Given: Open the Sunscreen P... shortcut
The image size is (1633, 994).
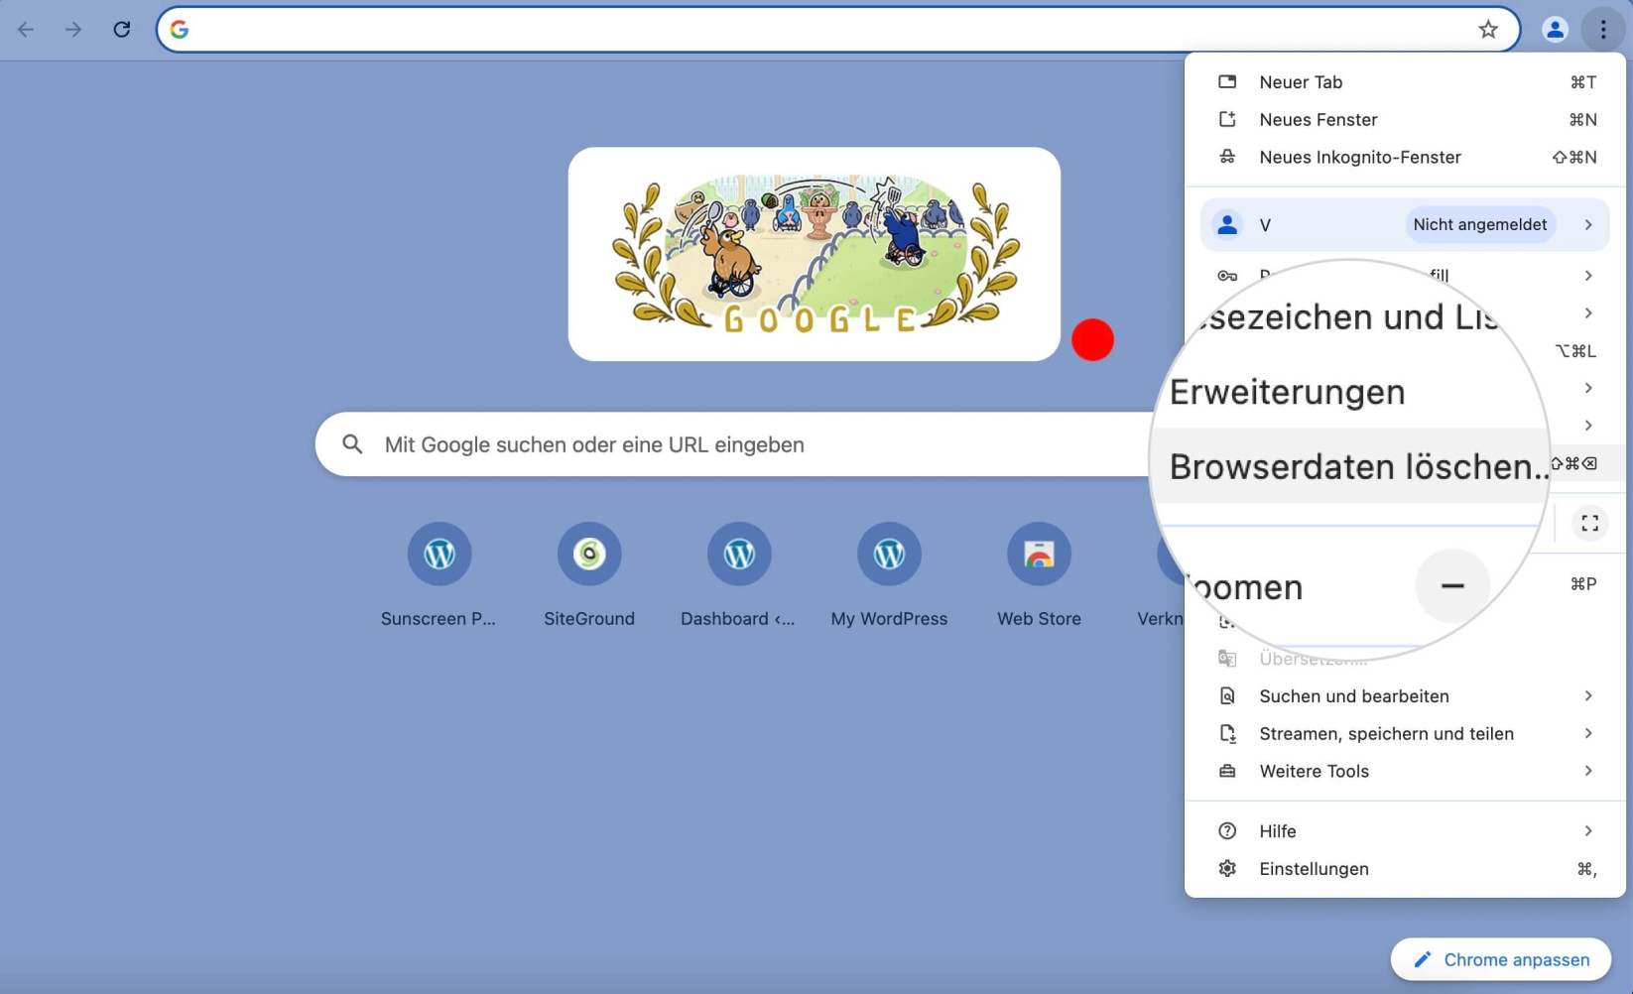Looking at the screenshot, I should 439,575.
